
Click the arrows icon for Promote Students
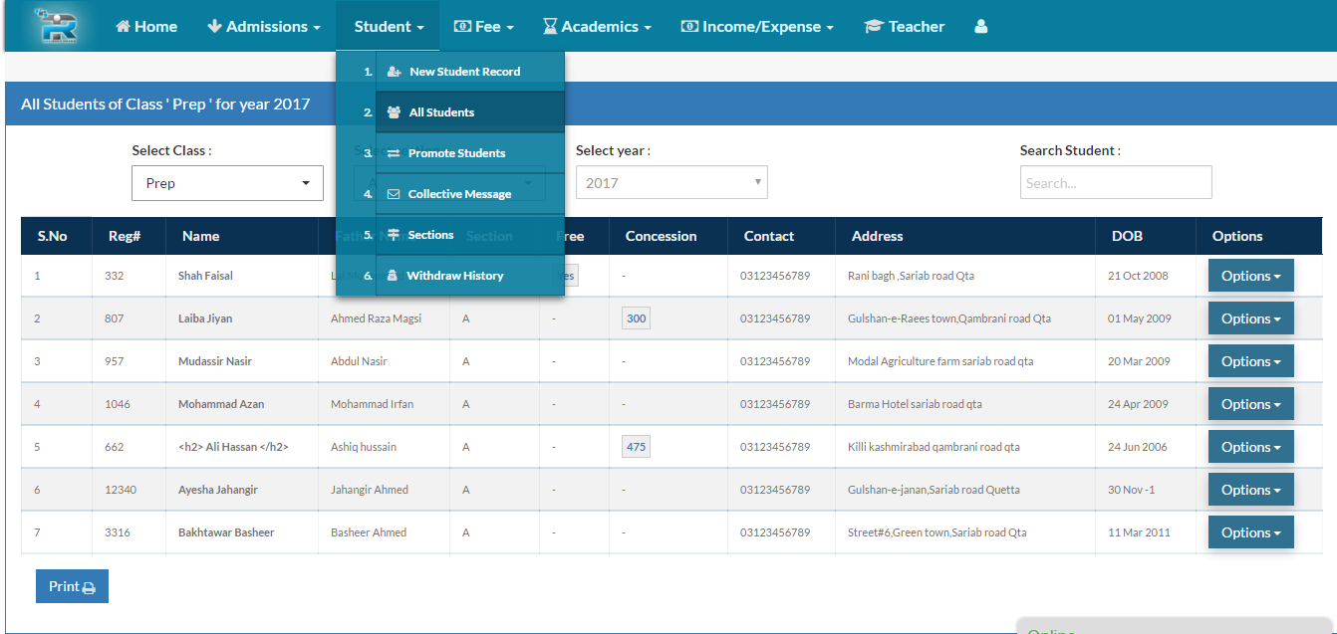(x=394, y=153)
